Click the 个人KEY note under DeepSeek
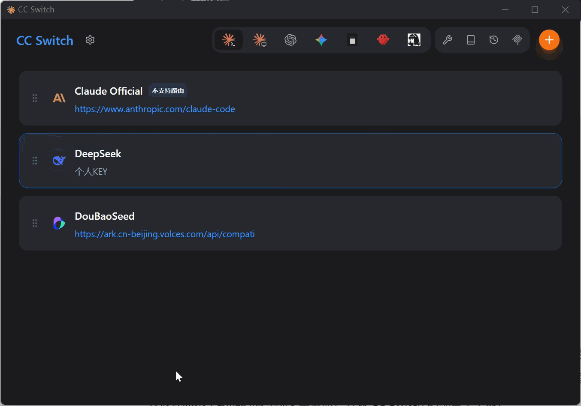 (91, 172)
